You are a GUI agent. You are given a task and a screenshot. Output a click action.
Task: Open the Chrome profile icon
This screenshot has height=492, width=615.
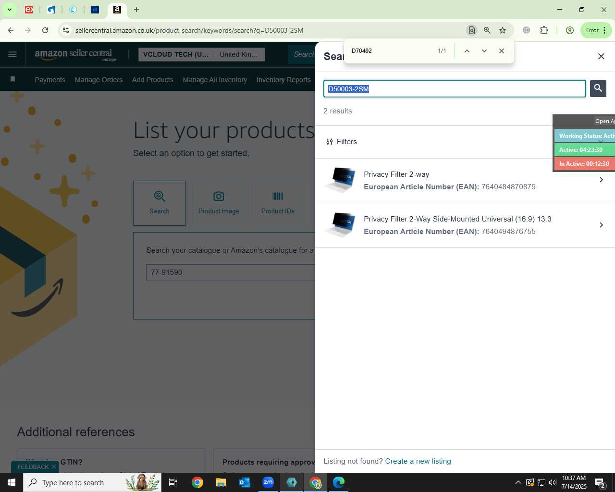click(570, 30)
